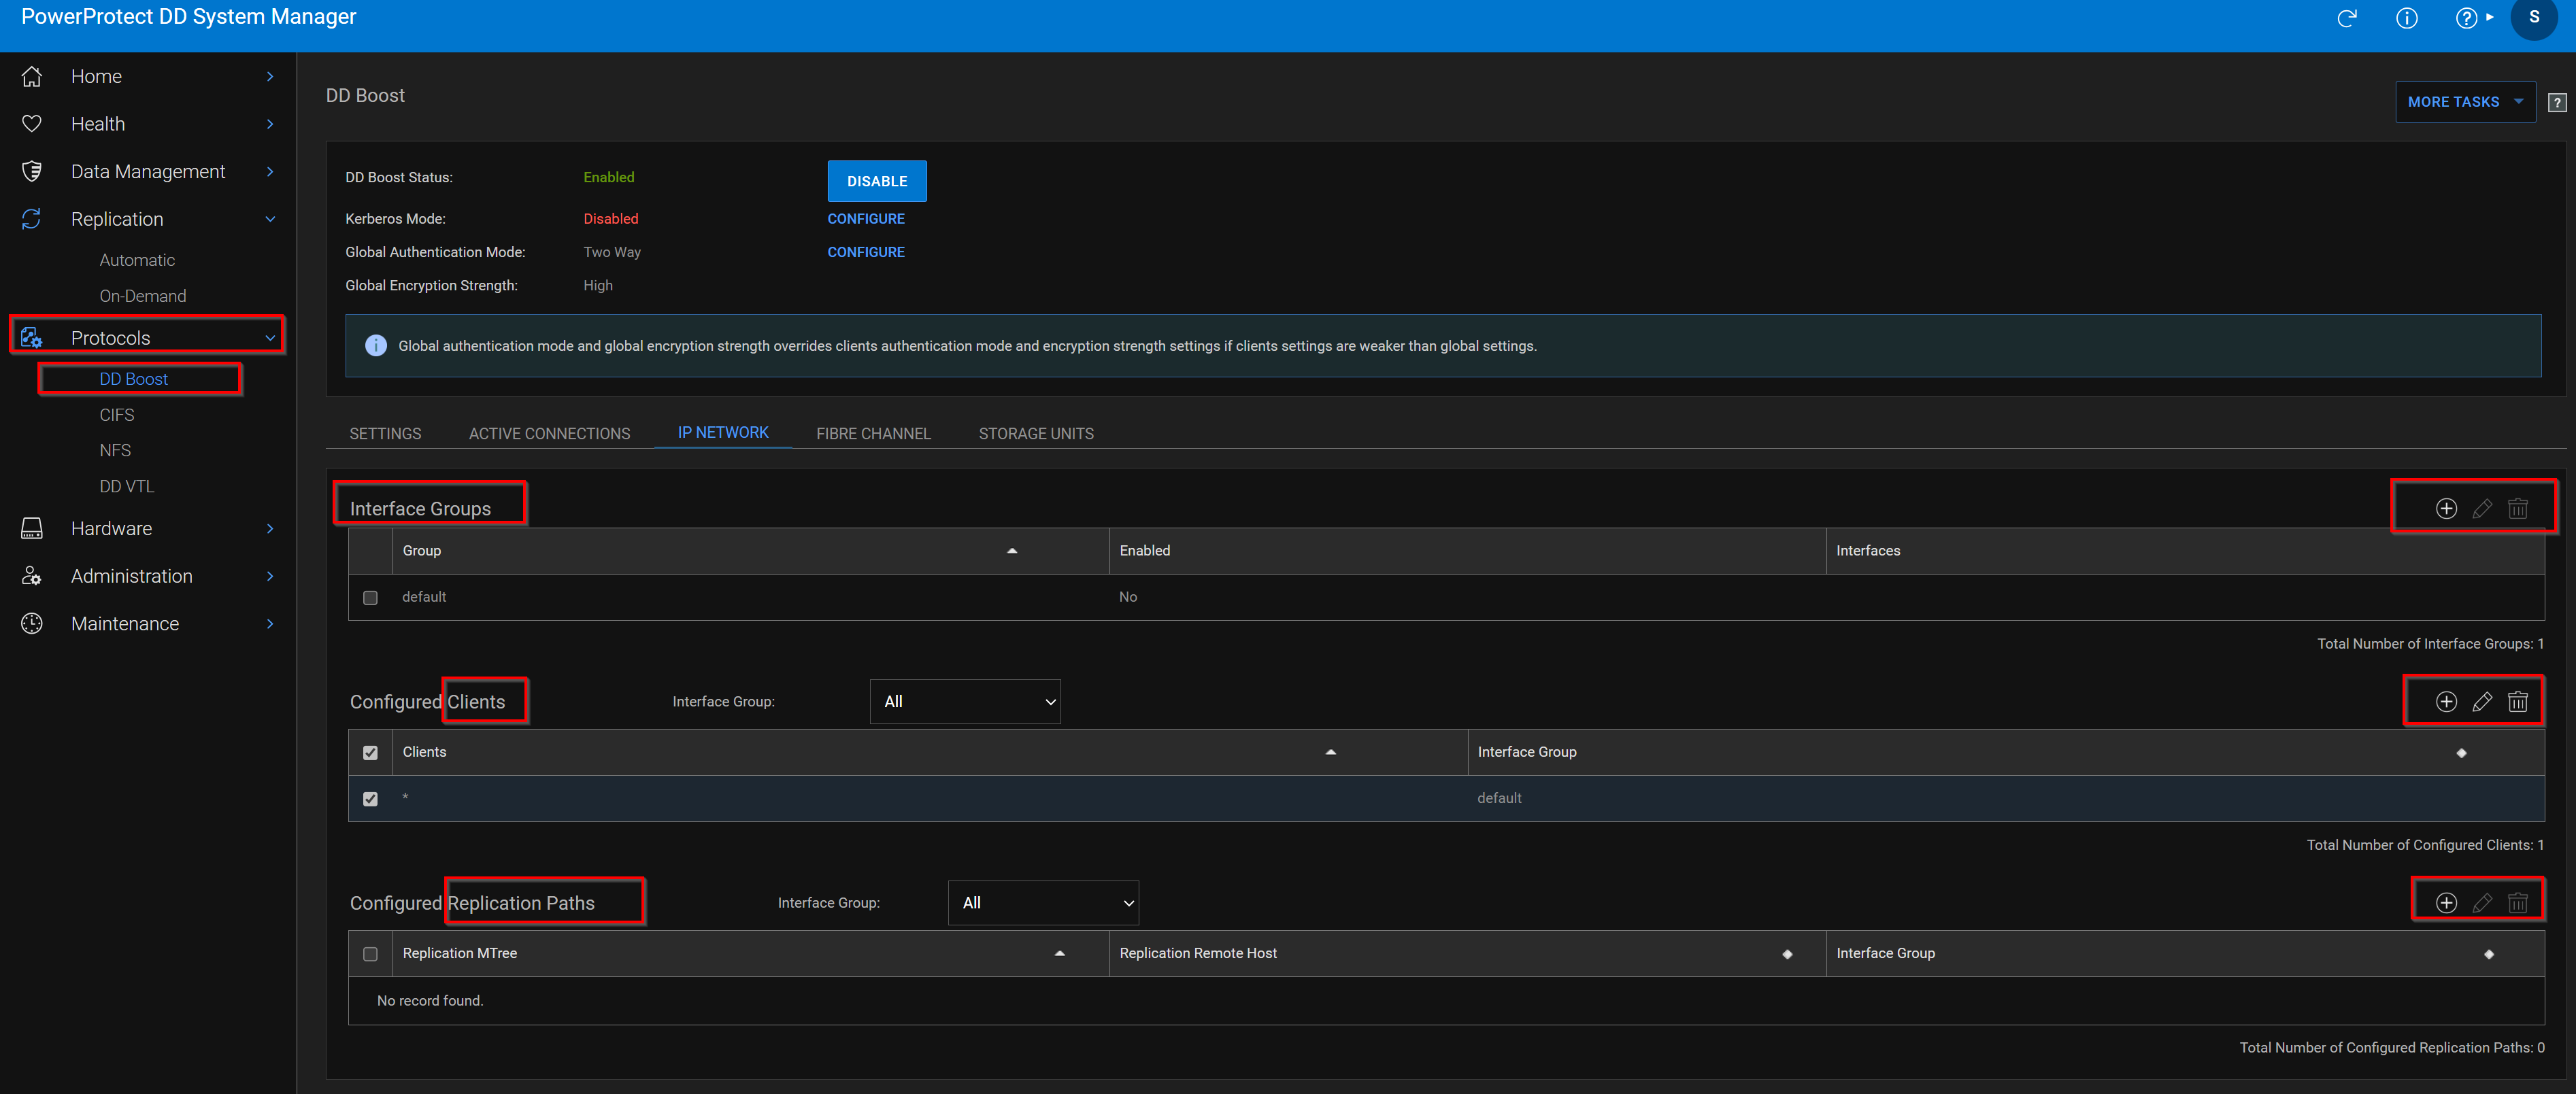Check the default interface group row checkbox

tap(370, 597)
